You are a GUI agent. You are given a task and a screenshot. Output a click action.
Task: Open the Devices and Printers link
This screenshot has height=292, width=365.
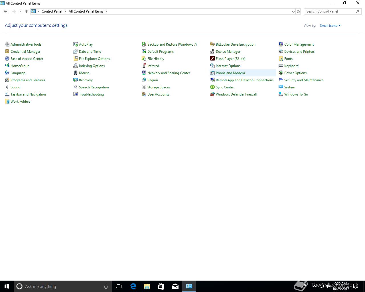pyautogui.click(x=299, y=51)
